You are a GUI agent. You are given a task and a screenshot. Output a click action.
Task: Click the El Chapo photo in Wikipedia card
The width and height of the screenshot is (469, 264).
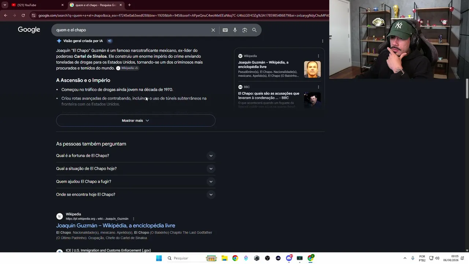pos(312,69)
